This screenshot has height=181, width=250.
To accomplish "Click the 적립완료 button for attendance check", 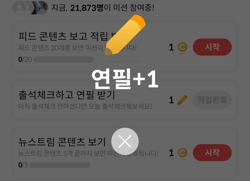I will 212,100.
